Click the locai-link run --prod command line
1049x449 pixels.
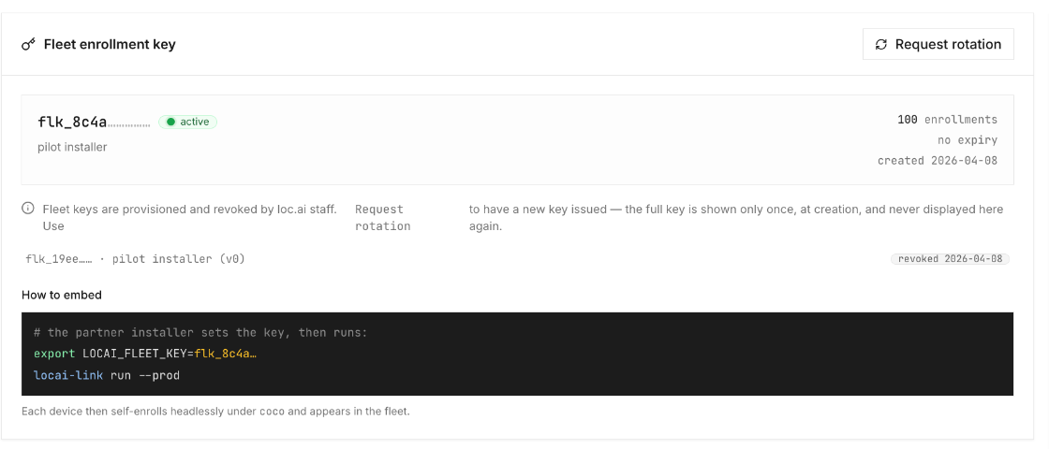pos(107,375)
